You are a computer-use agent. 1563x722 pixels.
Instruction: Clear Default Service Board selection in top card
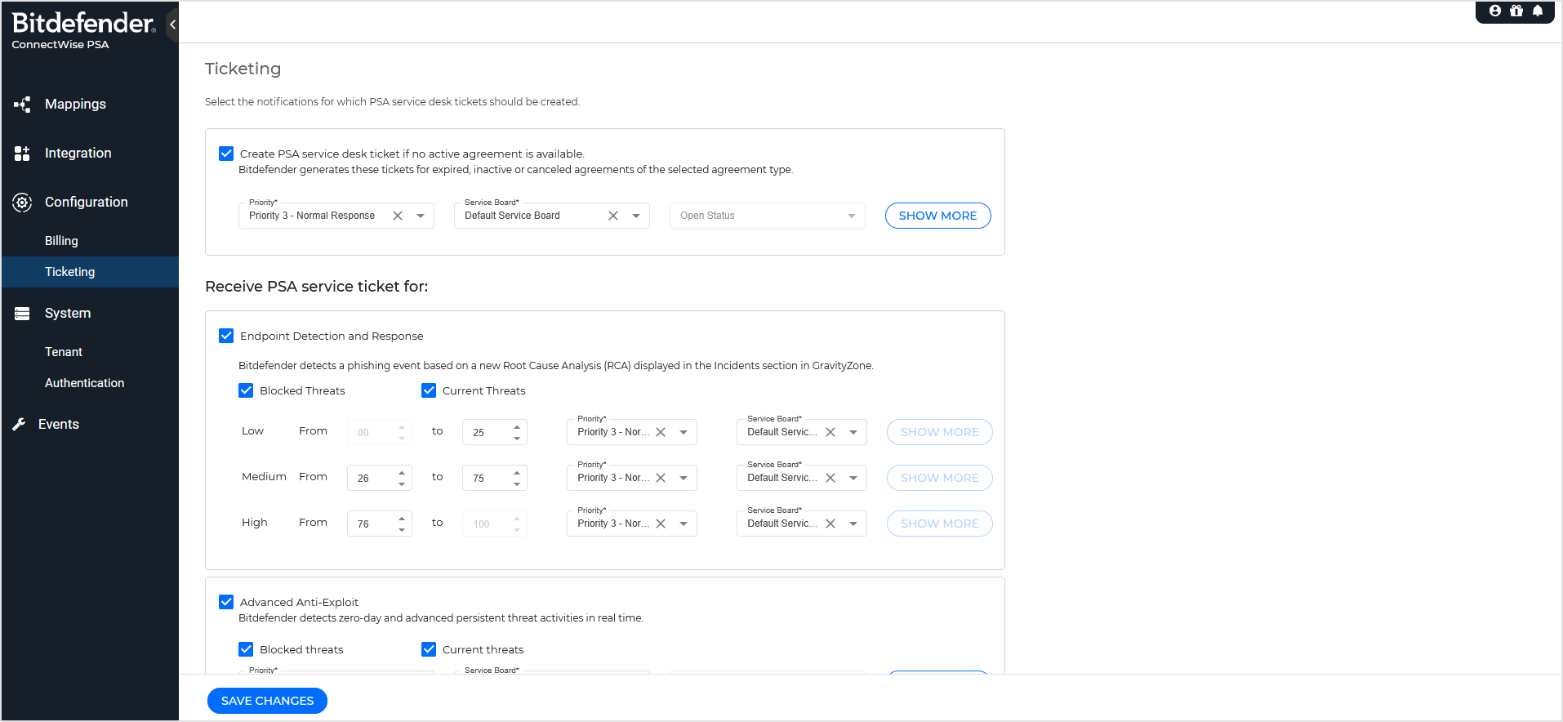click(x=613, y=216)
